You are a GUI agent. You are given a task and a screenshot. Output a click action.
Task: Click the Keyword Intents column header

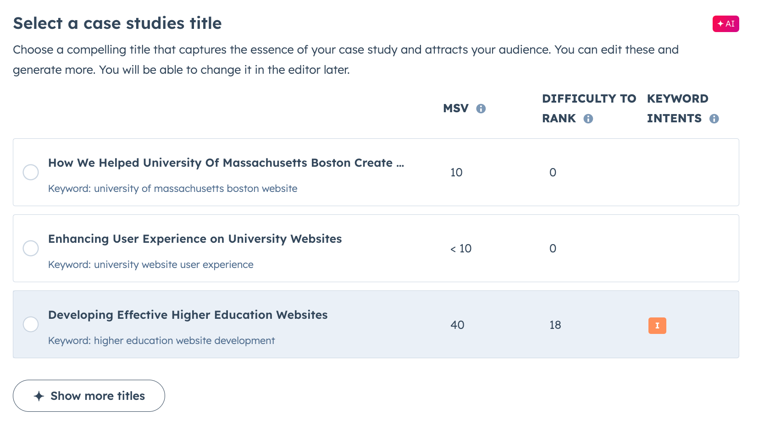678,109
